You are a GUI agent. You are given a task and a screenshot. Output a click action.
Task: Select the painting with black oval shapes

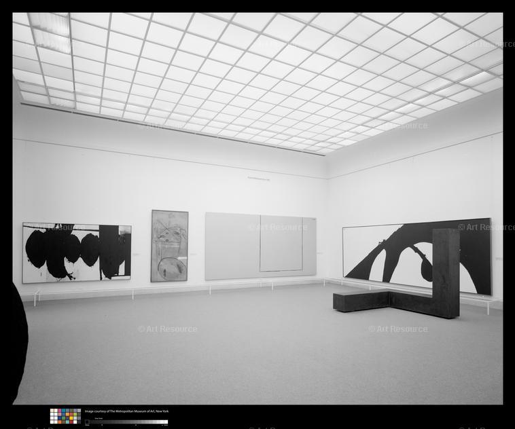[77, 253]
